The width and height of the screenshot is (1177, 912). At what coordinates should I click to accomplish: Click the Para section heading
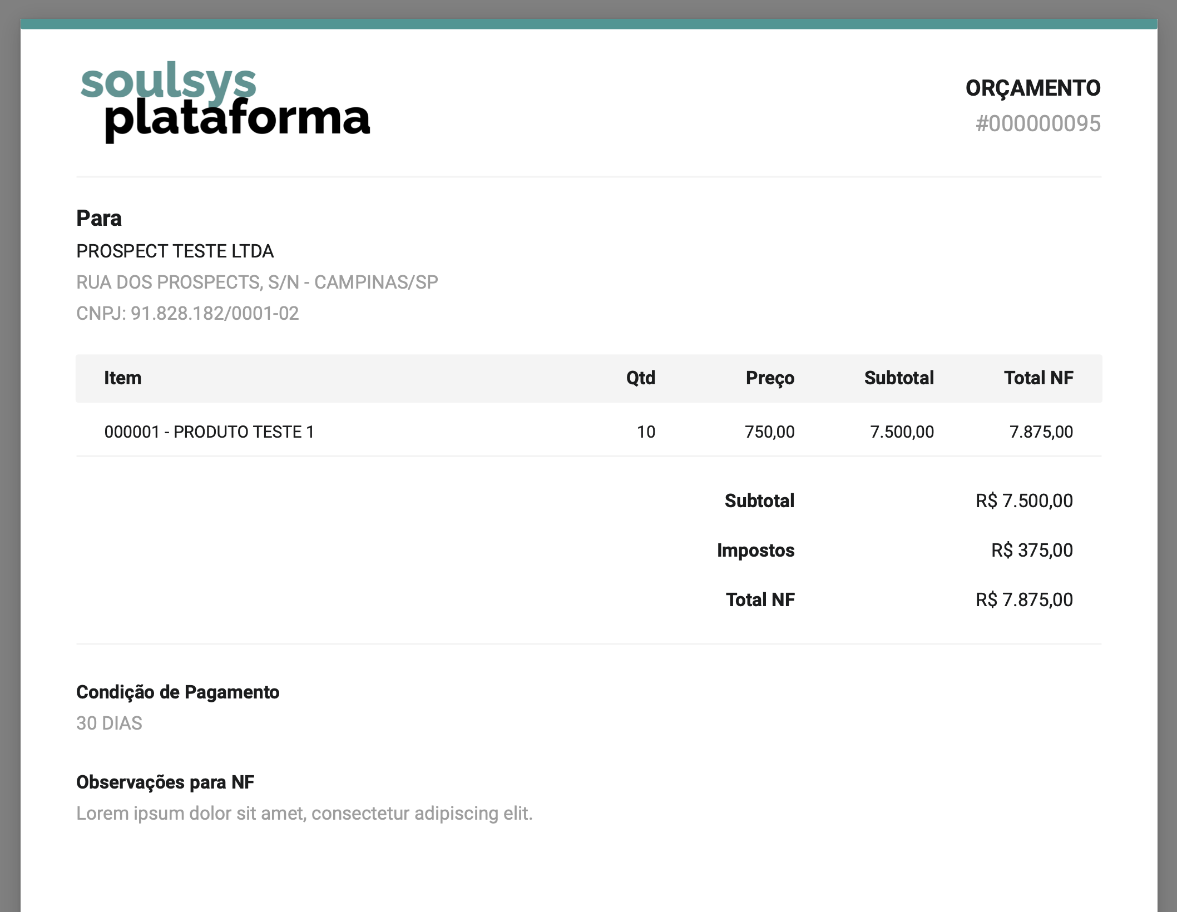pyautogui.click(x=99, y=219)
